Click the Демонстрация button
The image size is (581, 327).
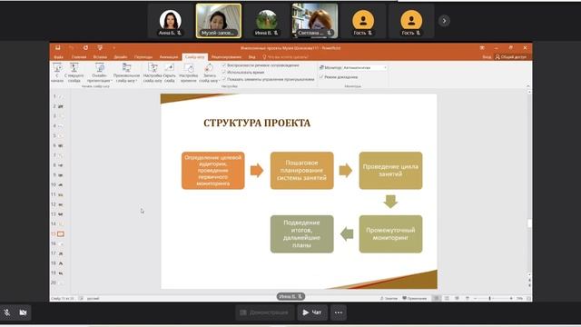(264, 312)
